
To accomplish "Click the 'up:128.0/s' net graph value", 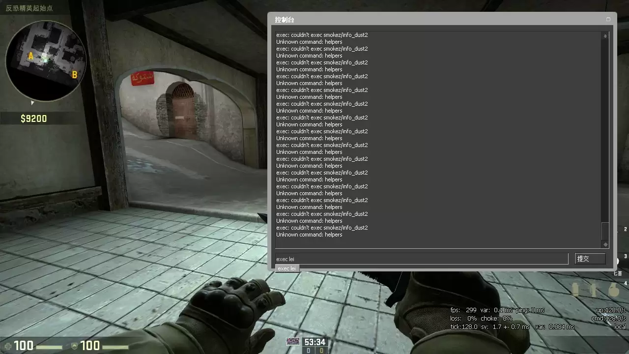I will point(611,310).
